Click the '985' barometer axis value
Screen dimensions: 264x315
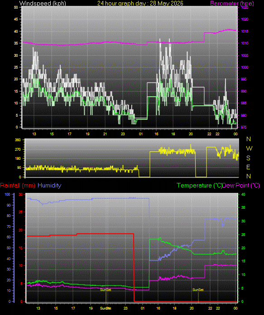coord(244,103)
